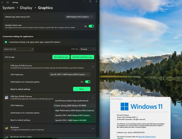Viewport: 182px width, 139px height.
Task: Select Specific GPU 2: AMD Radeon RX 6600
Action: (74, 120)
